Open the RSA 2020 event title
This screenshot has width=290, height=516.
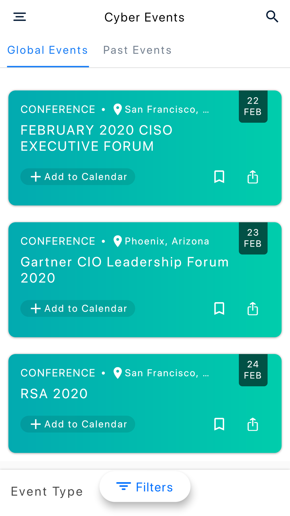point(54,394)
